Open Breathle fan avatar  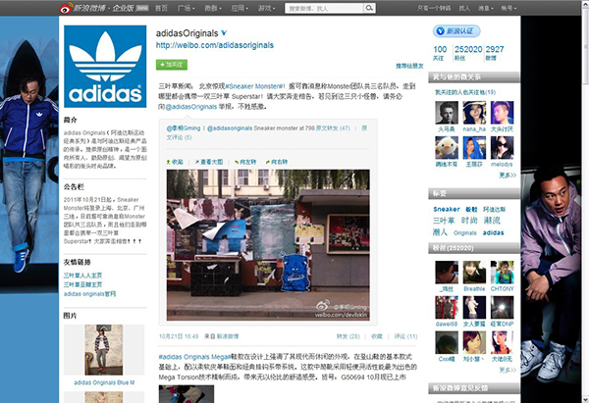(x=474, y=273)
